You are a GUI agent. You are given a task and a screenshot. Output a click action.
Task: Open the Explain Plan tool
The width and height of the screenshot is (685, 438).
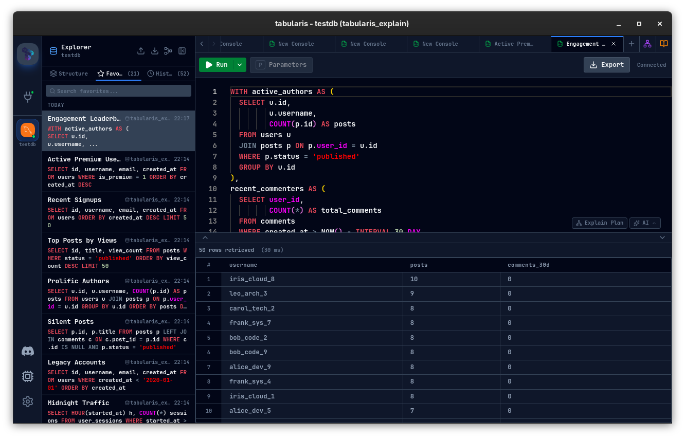pyautogui.click(x=599, y=223)
